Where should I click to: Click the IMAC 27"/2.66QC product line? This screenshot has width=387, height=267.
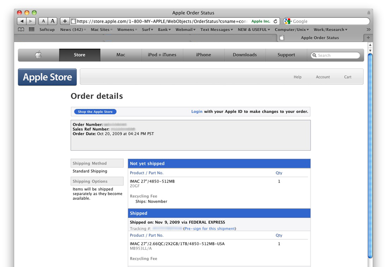(177, 244)
